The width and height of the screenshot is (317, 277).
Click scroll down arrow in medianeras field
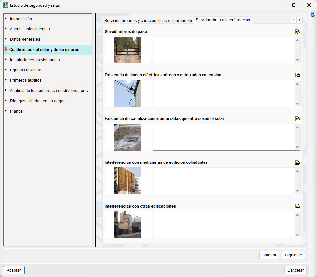tap(297, 191)
